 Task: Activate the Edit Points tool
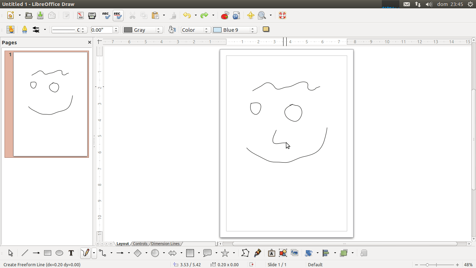[x=245, y=253]
